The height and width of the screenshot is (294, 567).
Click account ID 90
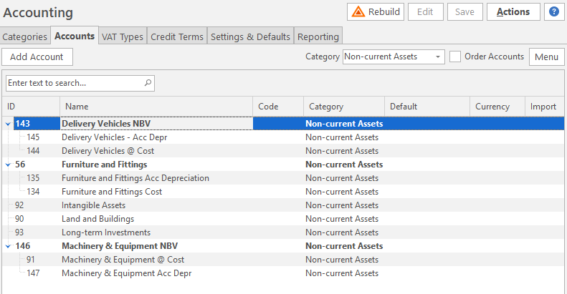pos(19,219)
